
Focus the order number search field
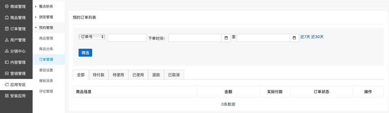[x=127, y=38]
